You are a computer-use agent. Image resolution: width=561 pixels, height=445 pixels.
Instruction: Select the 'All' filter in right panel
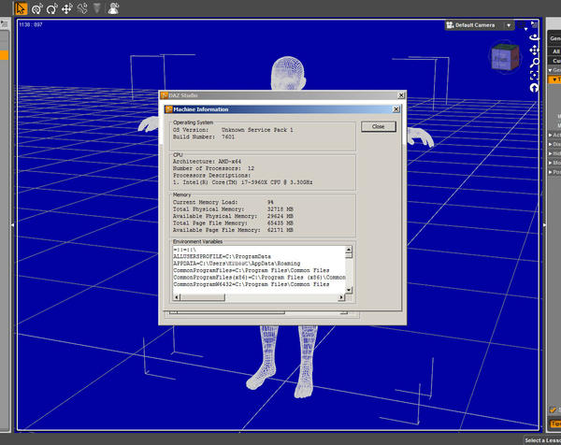pos(554,51)
